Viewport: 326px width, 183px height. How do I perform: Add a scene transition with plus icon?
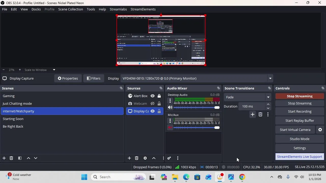pos(253,115)
